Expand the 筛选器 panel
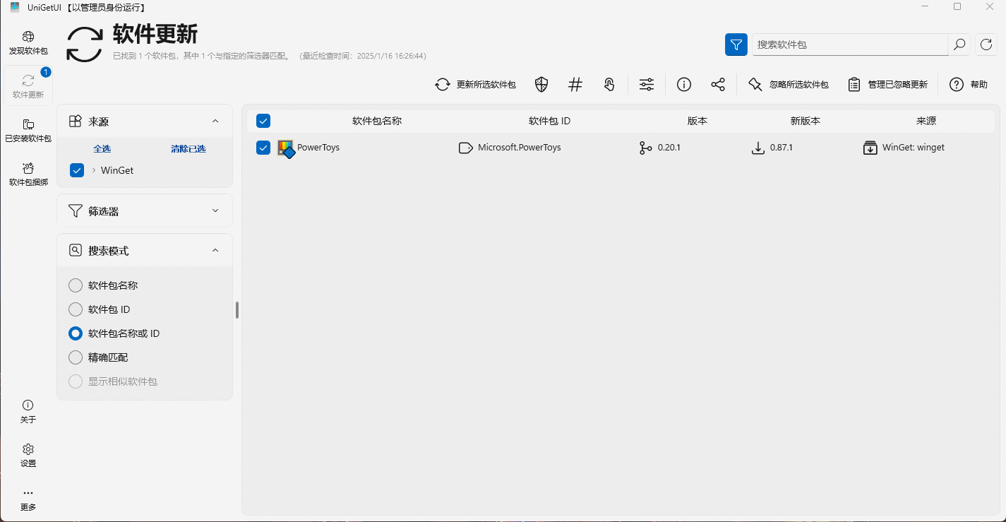Image resolution: width=1006 pixels, height=522 pixels. click(x=215, y=210)
